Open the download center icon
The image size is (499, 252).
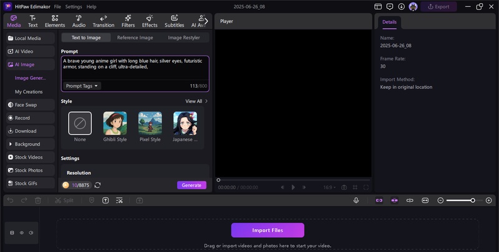tap(401, 7)
